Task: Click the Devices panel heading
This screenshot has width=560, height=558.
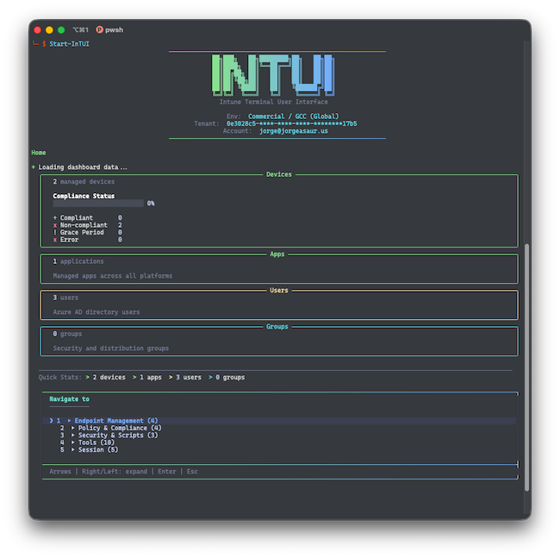Action: click(279, 174)
